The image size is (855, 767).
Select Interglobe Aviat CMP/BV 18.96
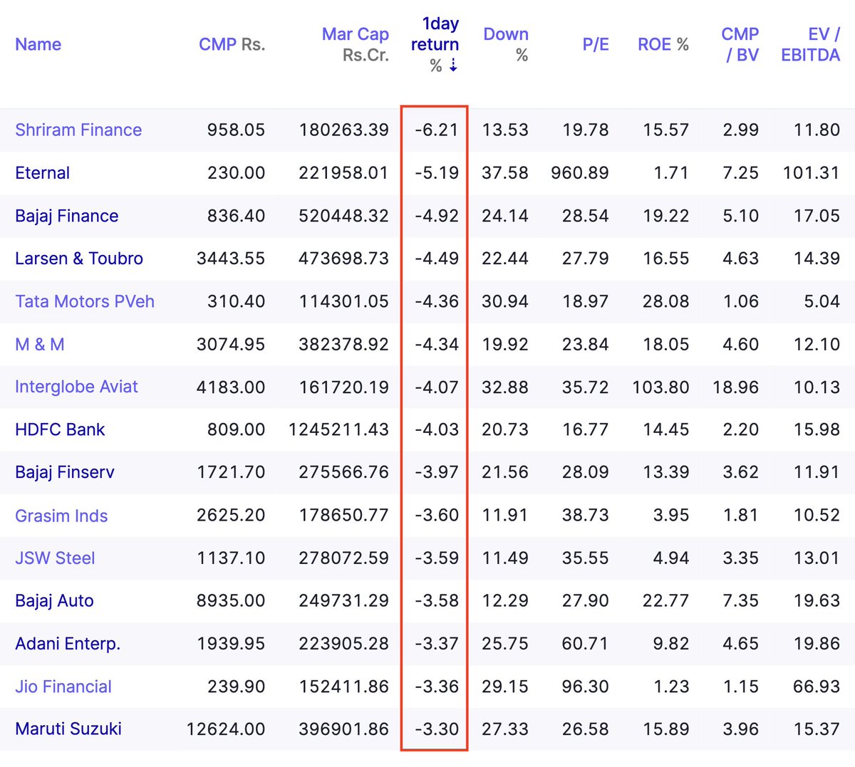click(736, 387)
